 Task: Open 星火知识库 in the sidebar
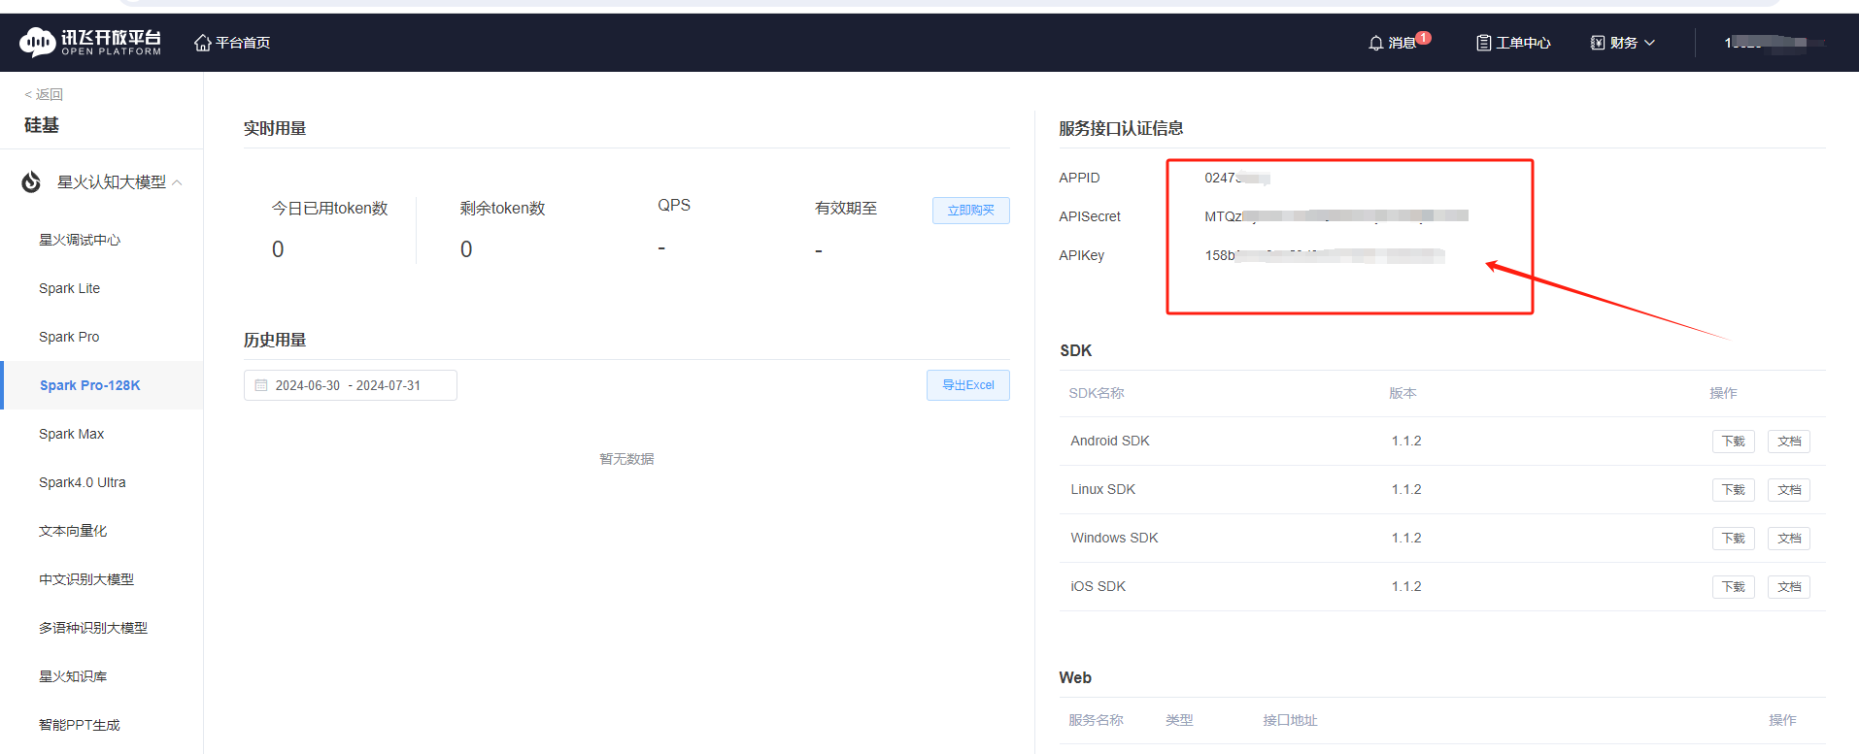(73, 676)
